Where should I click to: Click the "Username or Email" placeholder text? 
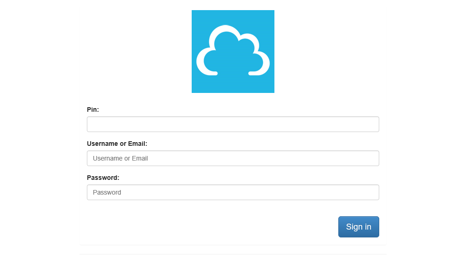tap(120, 158)
